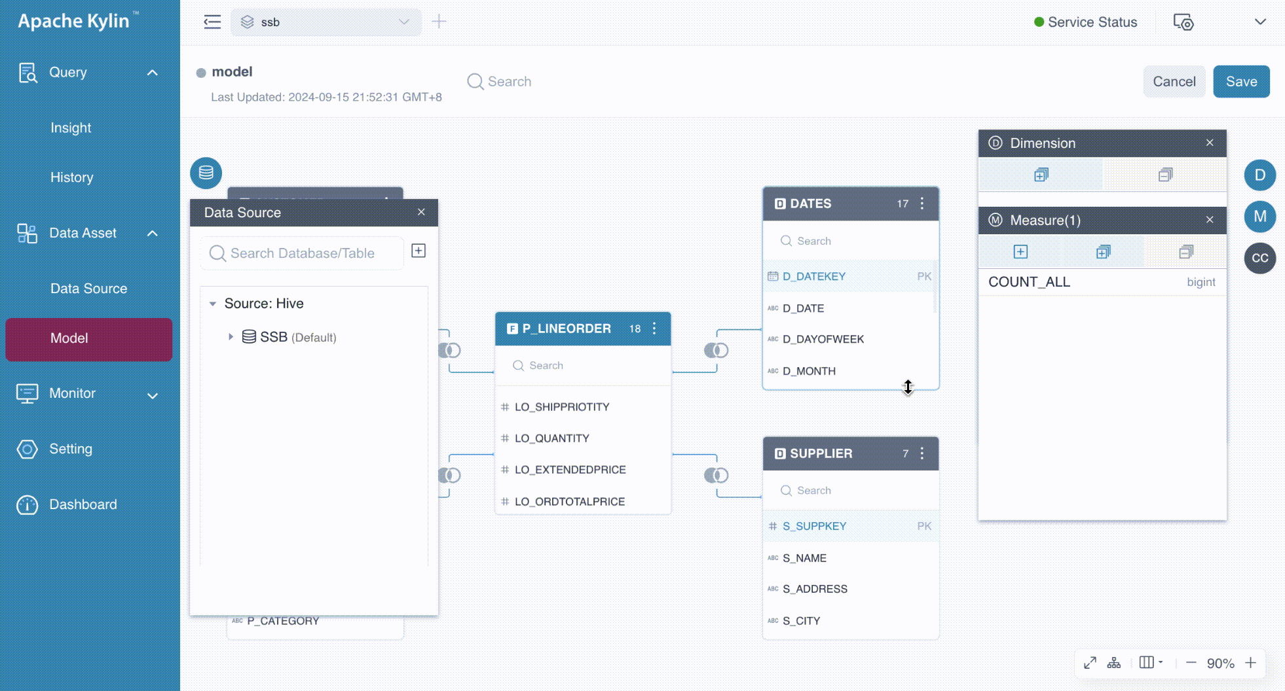
Task: Click the auto layout hierarchy icon
Action: point(1114,663)
